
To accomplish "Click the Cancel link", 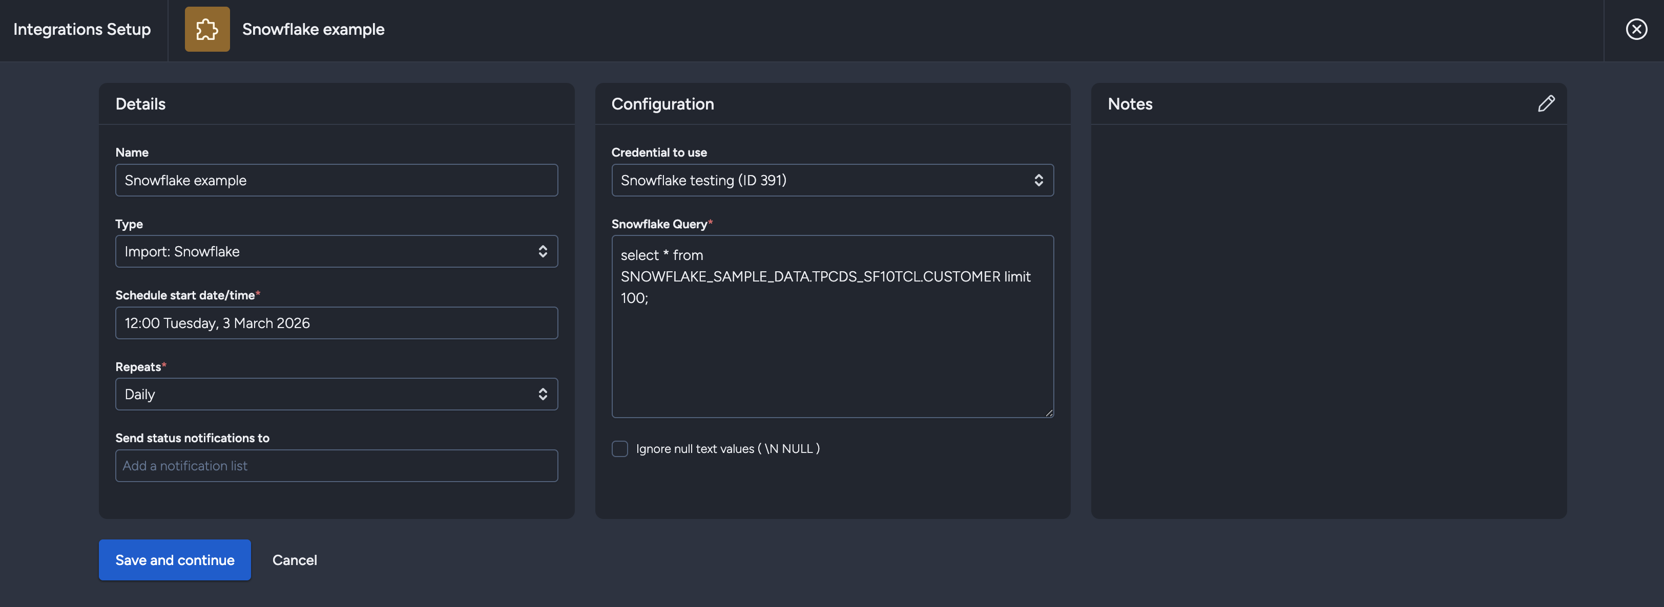I will 295,560.
